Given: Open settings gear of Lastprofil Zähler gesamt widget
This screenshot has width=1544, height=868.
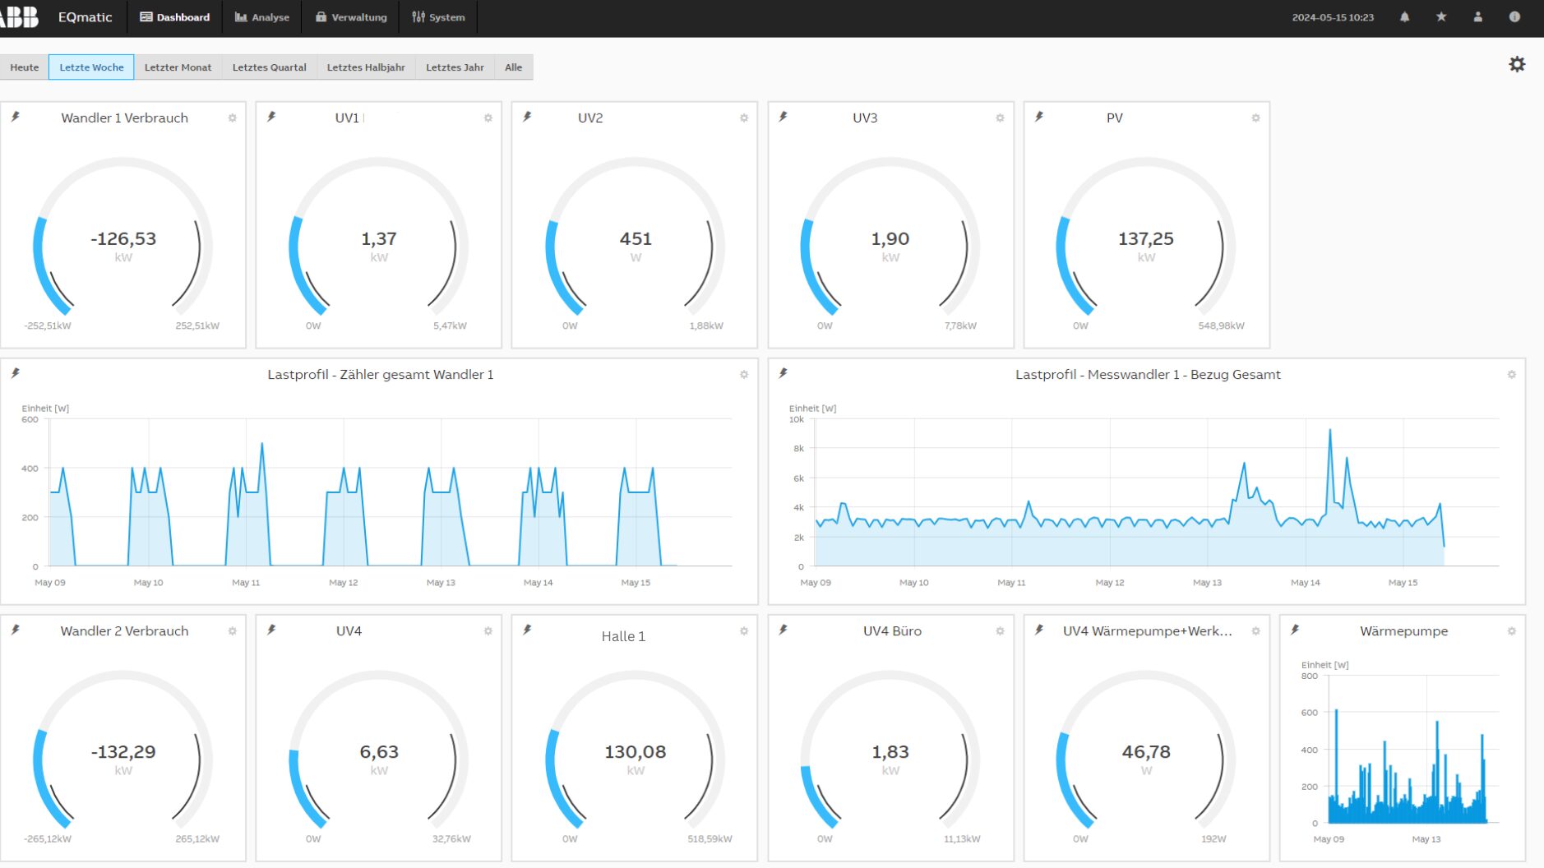Looking at the screenshot, I should [x=744, y=374].
